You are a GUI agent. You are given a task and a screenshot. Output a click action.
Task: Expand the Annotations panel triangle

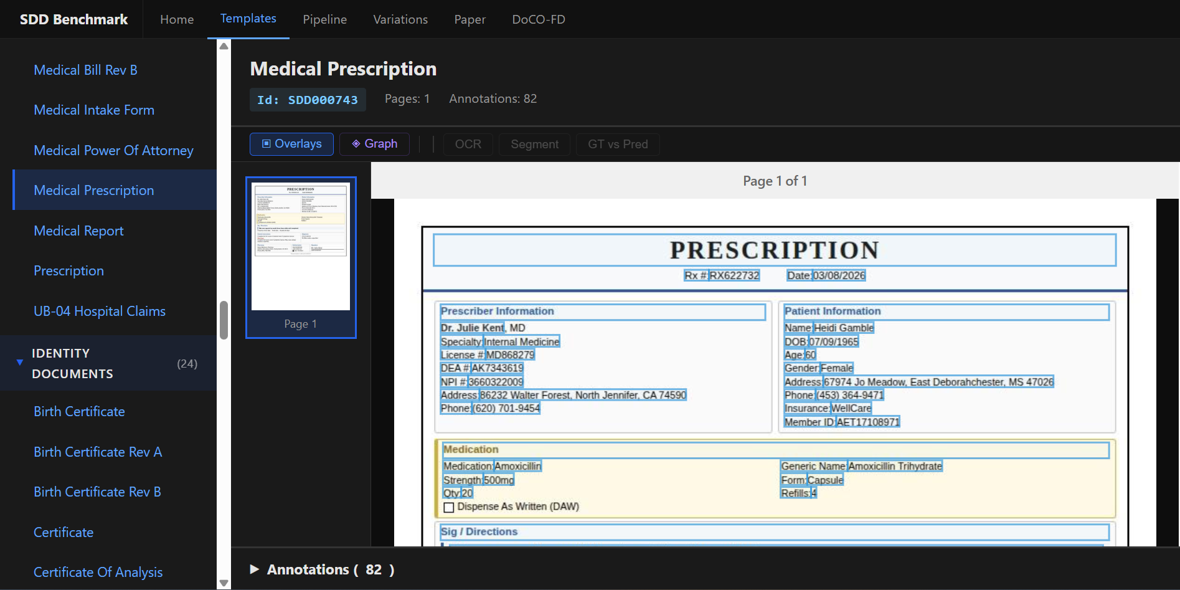point(254,569)
